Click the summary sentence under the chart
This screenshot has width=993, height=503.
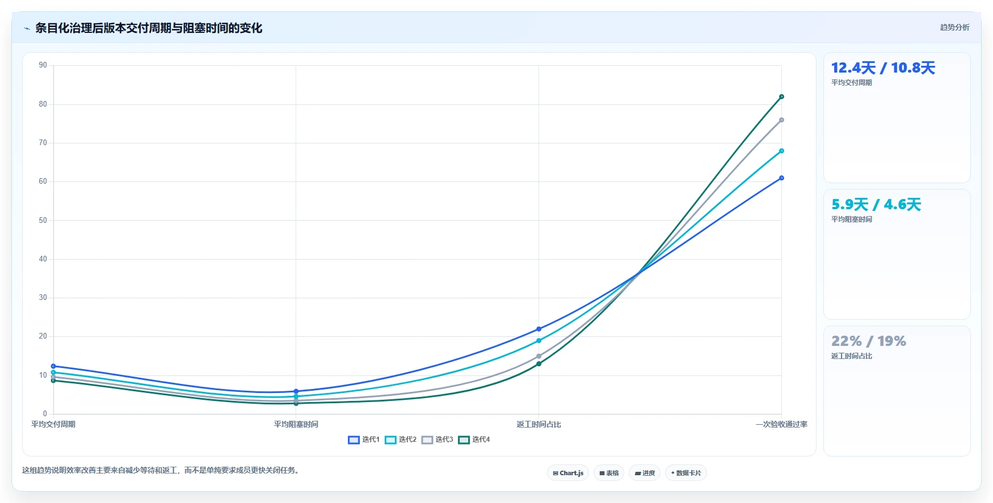161,470
